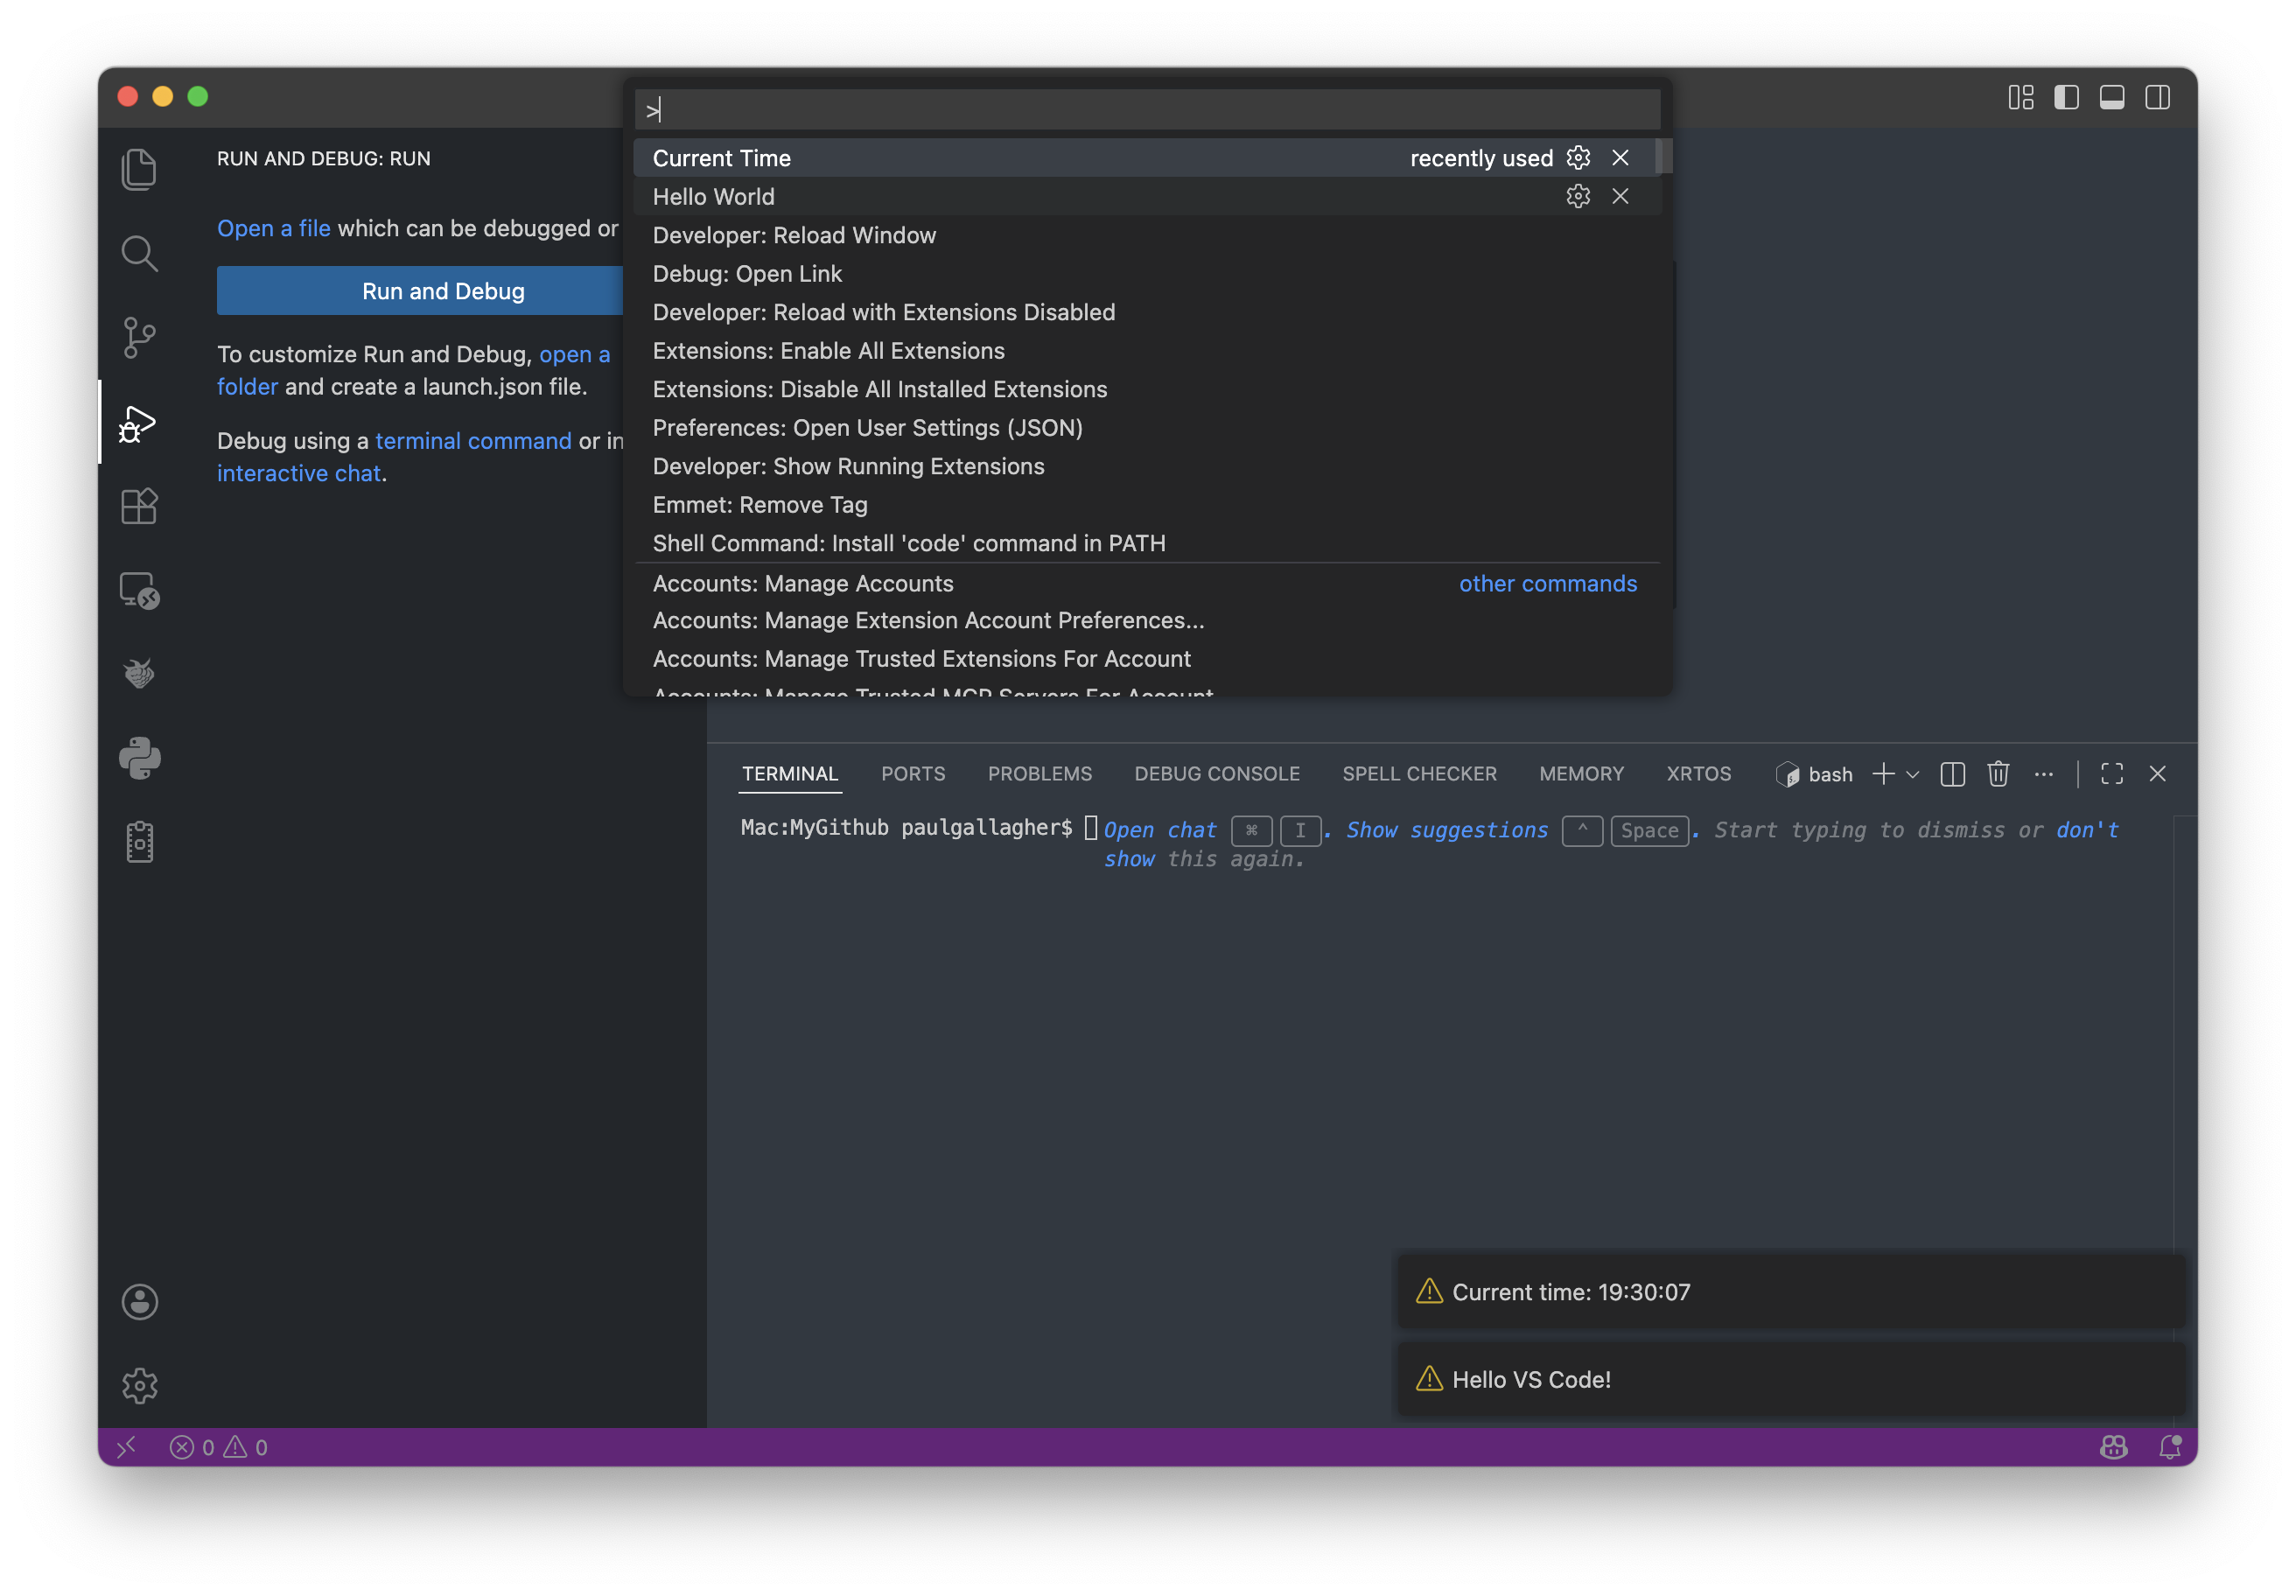Screen dimensions: 2296x1596
Task: Select 'Developer: Reload Window' command
Action: (x=794, y=235)
